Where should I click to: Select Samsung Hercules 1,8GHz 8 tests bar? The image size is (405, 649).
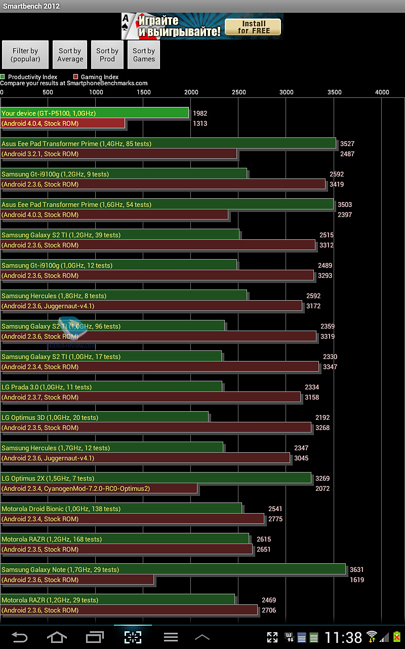(124, 296)
